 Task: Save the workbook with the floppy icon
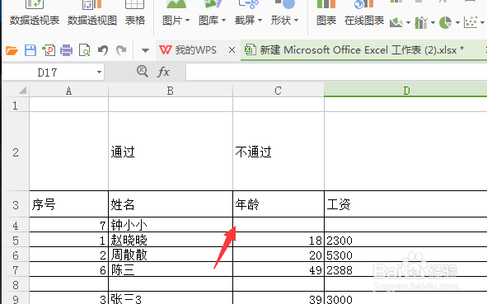click(30, 50)
